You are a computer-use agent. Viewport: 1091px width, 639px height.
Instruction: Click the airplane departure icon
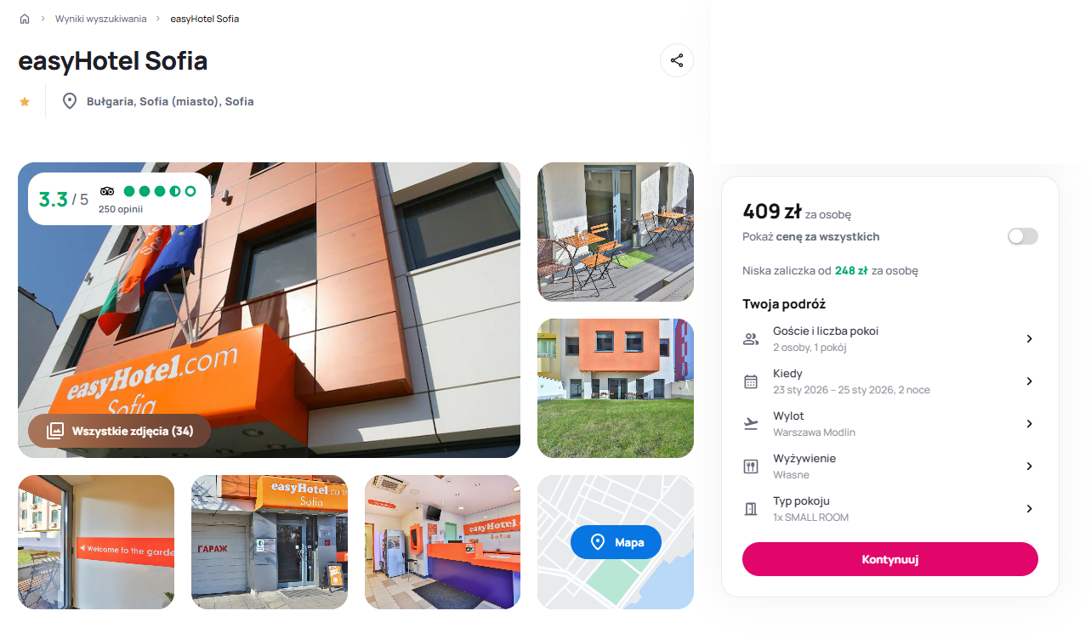[x=751, y=424]
